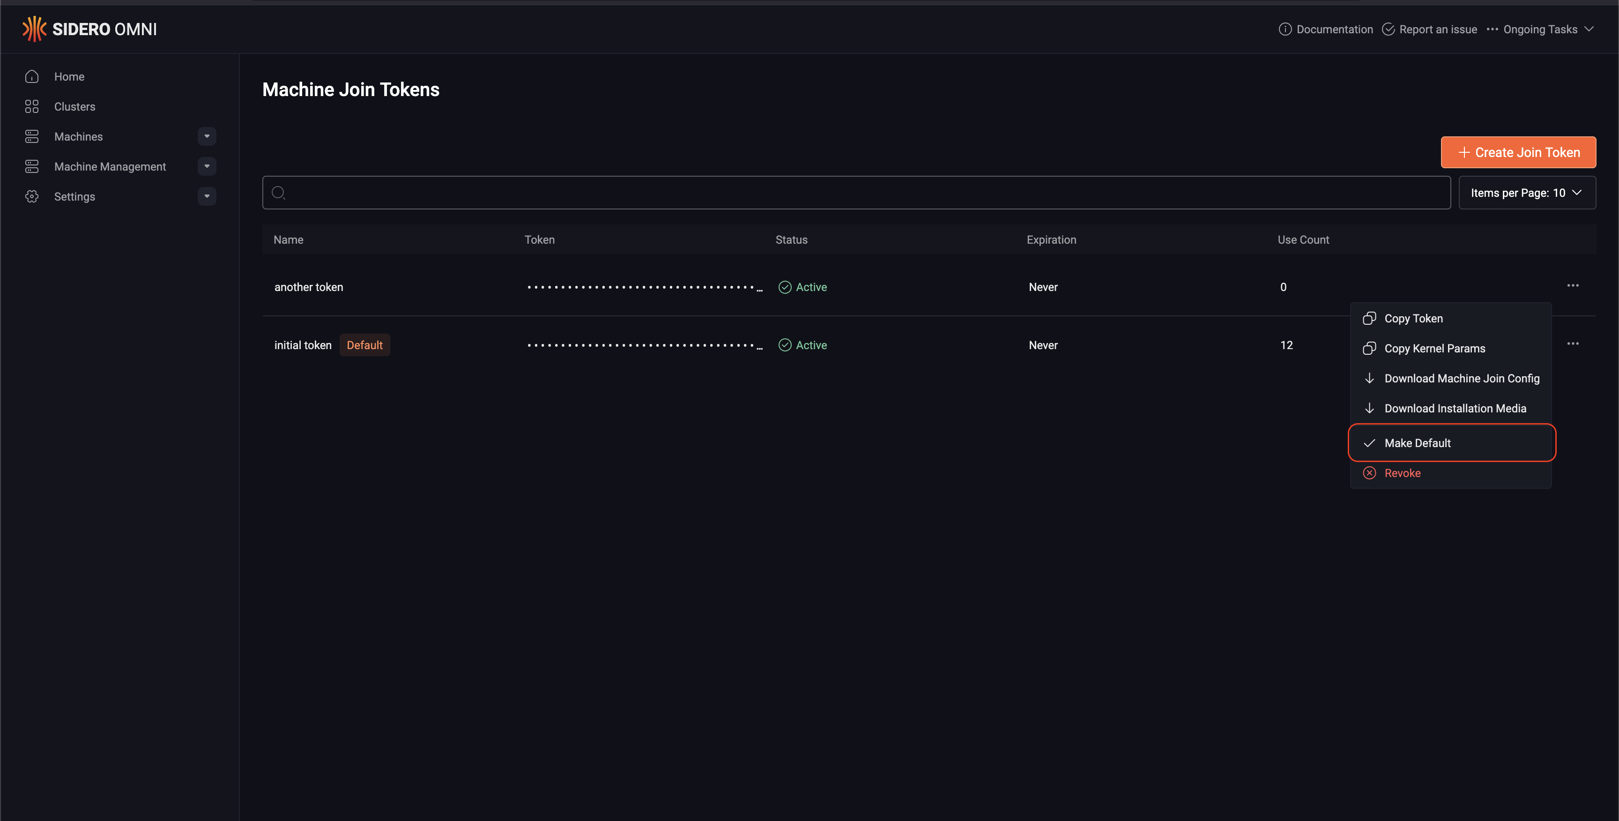The width and height of the screenshot is (1619, 821).
Task: Open the Ongoing Tasks dropdown
Action: pos(1540,30)
